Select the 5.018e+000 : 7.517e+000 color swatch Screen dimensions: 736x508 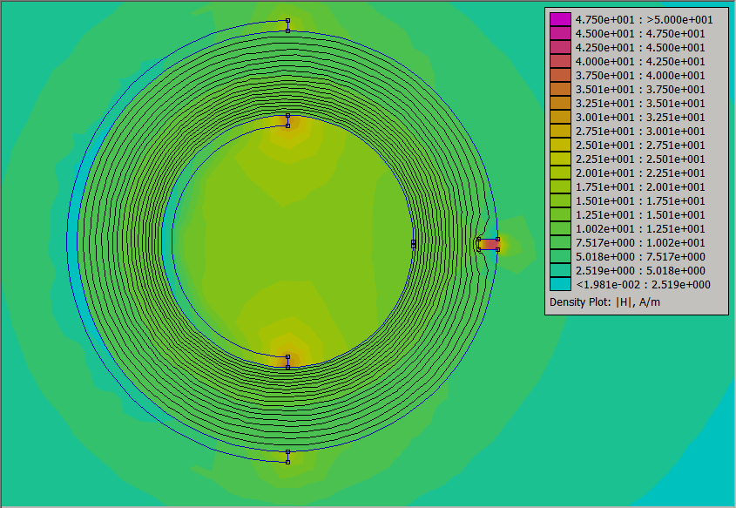[560, 256]
